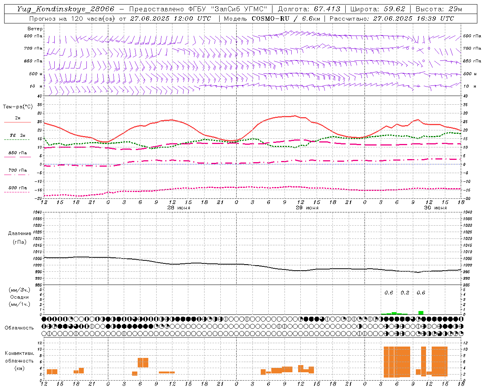483x387 pixels.
Task: Click the model label COSMO-RU / 6.6км
Action: pyautogui.click(x=286, y=19)
